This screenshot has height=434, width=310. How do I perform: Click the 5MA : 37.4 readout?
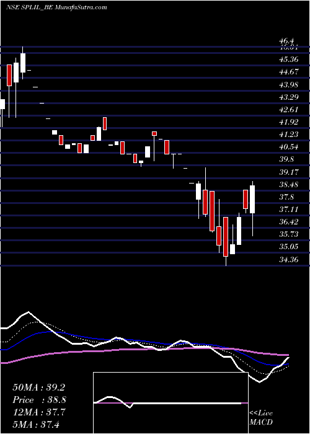pyautogui.click(x=36, y=425)
